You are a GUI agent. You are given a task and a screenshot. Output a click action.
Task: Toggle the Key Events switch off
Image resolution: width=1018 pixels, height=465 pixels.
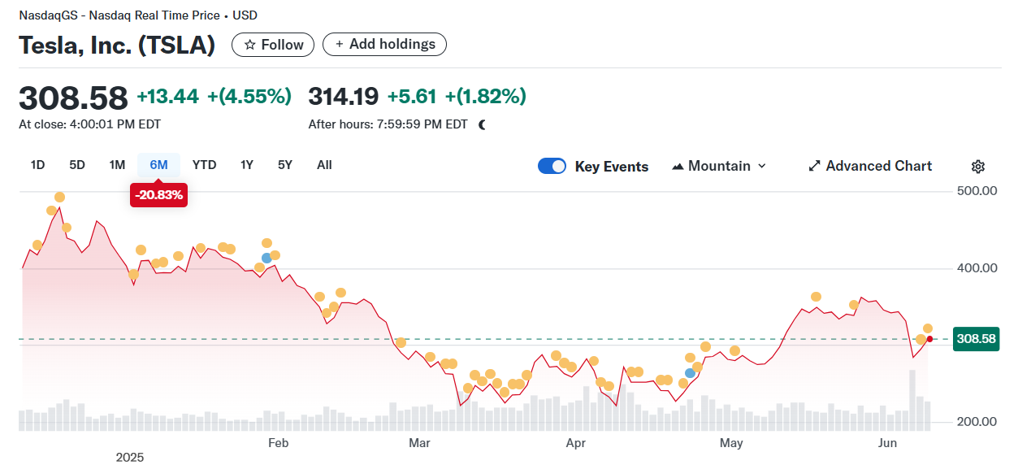point(552,166)
